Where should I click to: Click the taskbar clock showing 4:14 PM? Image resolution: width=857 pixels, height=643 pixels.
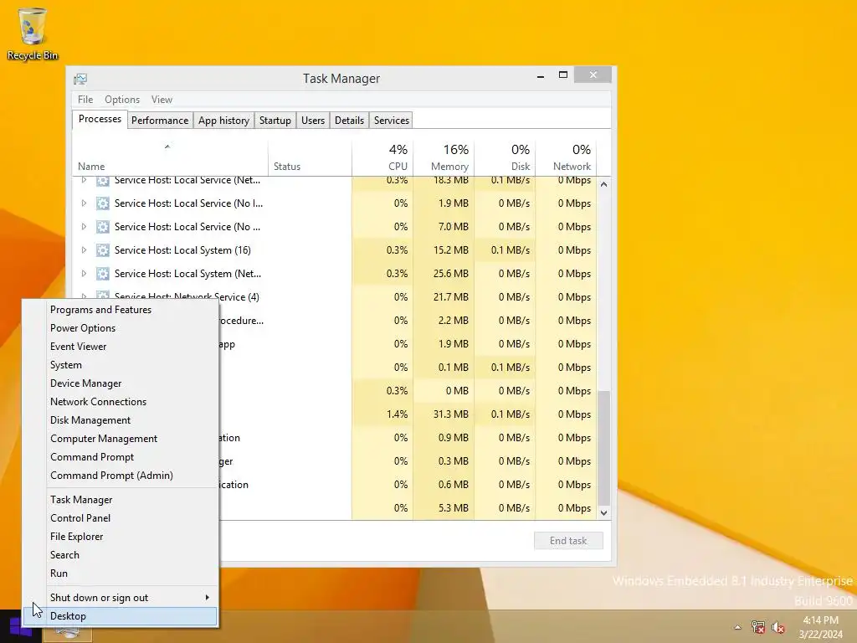820,627
